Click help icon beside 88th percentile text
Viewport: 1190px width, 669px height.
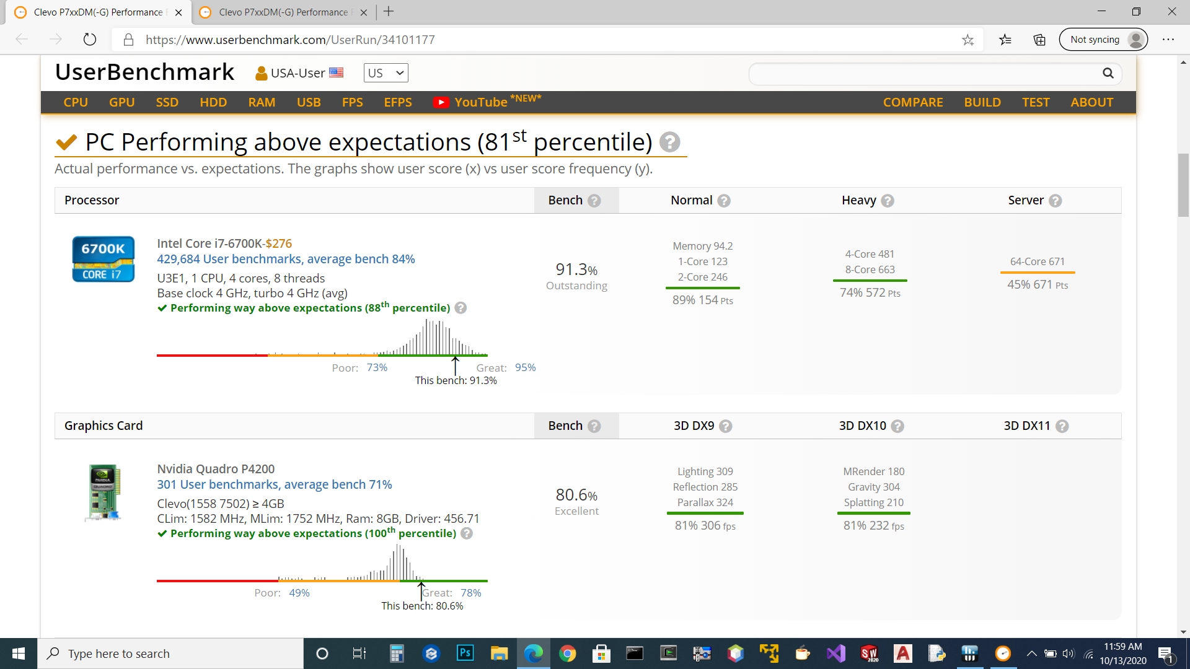click(461, 308)
